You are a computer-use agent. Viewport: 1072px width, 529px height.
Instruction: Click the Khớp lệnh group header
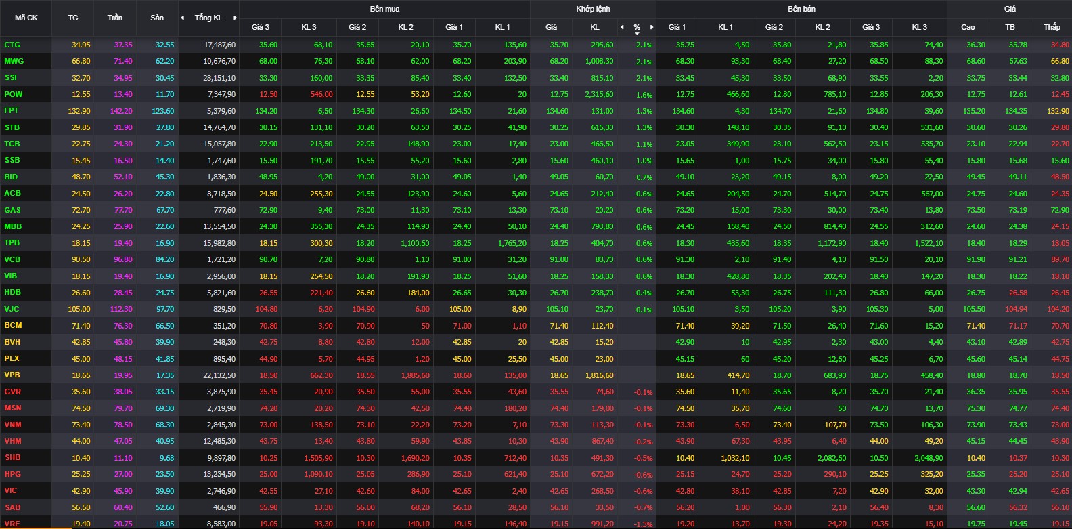point(593,9)
